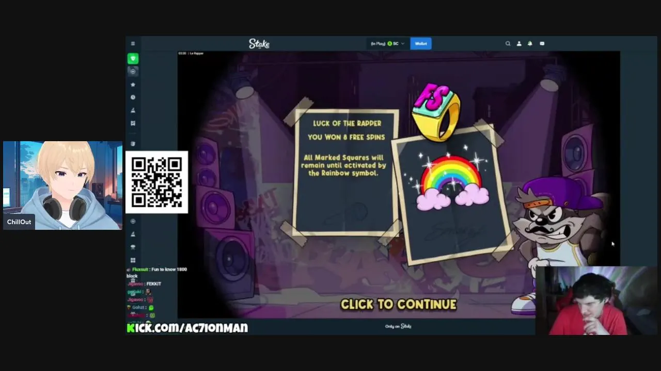The height and width of the screenshot is (371, 661).
Task: Open Recent clock icon in sidebar
Action: point(133,97)
